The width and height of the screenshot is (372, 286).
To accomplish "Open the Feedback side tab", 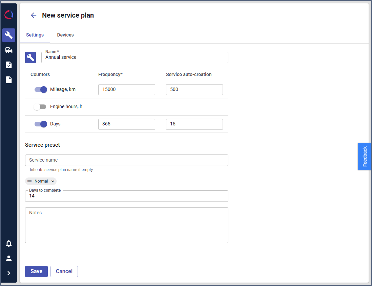I will (365, 157).
